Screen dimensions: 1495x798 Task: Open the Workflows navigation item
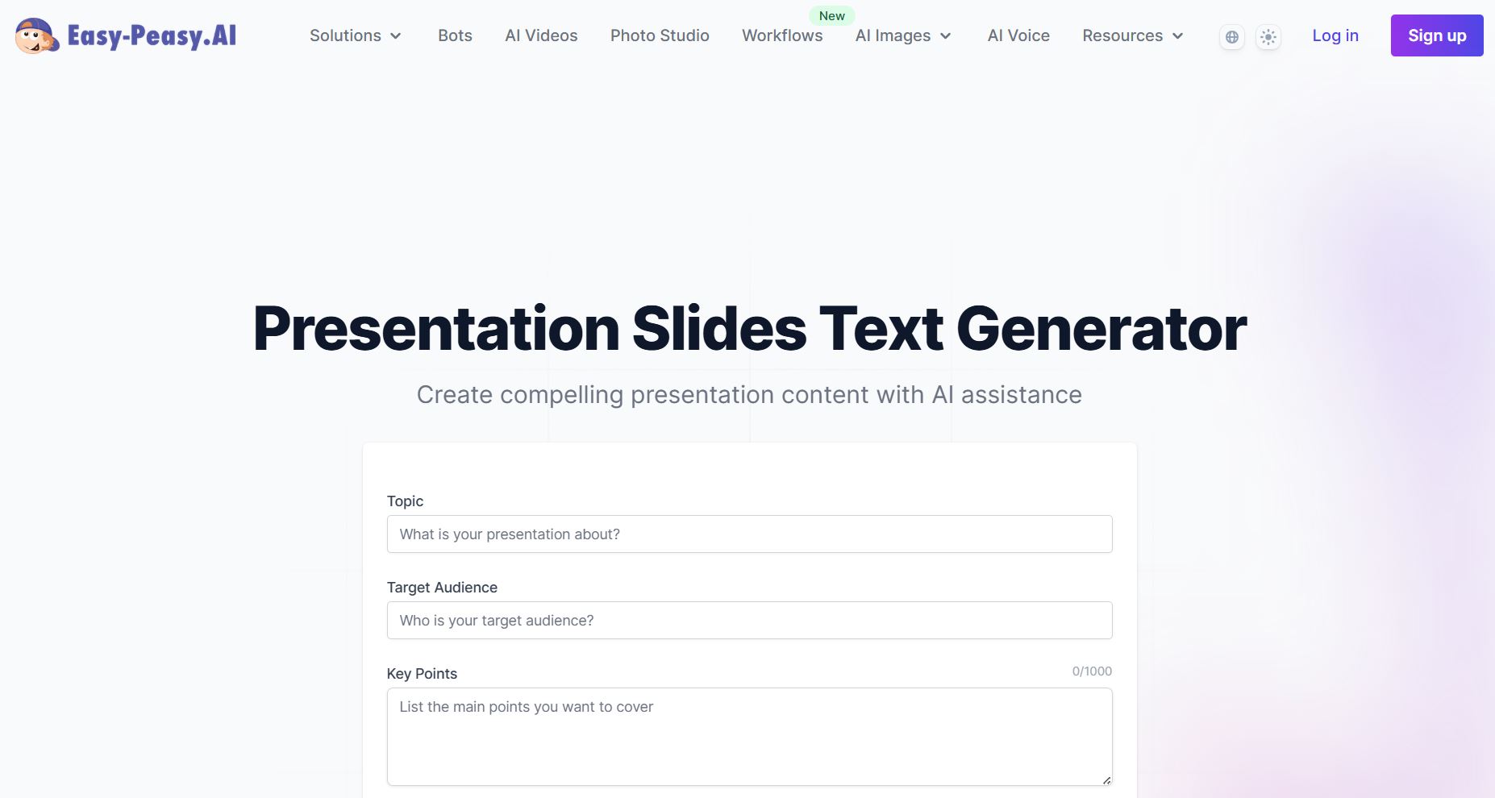(782, 35)
